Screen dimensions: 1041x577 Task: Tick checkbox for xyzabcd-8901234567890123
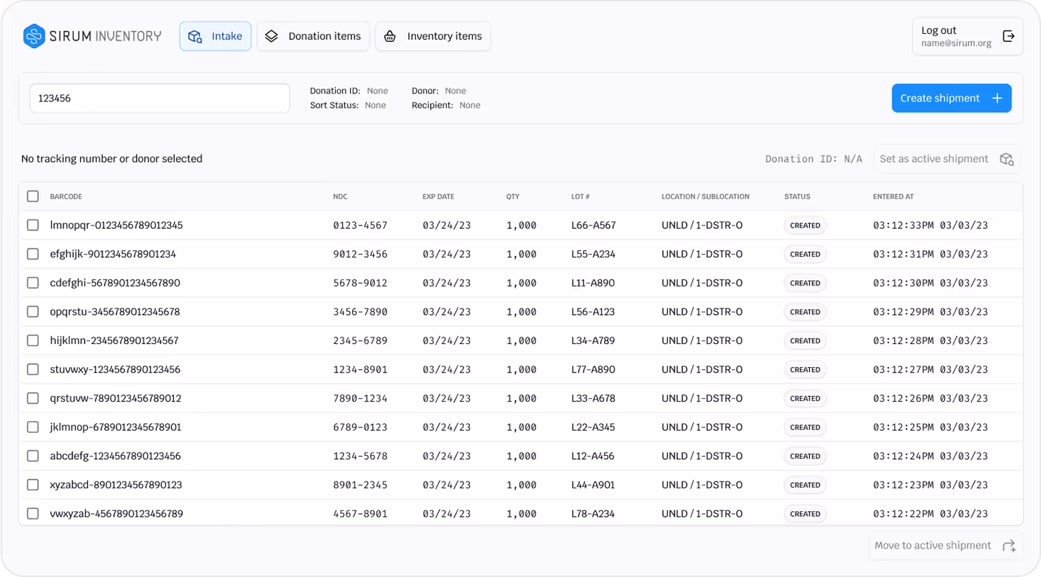[x=33, y=485]
